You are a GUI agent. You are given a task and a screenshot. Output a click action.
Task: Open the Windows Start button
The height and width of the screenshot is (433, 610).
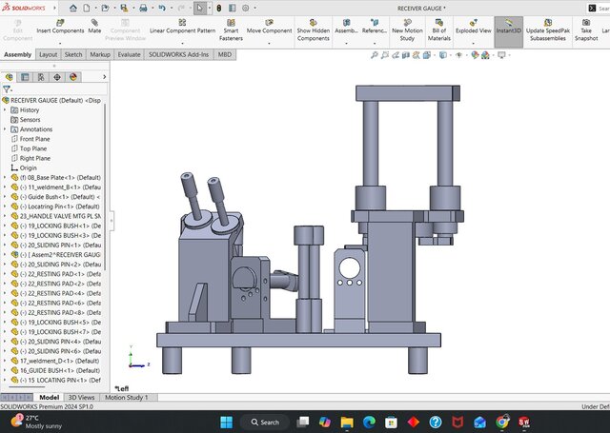pos(227,423)
